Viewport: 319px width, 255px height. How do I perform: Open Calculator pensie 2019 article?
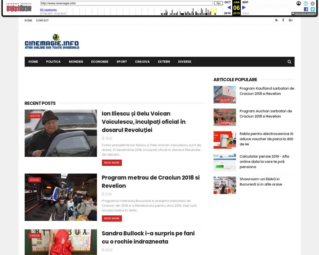click(x=264, y=162)
